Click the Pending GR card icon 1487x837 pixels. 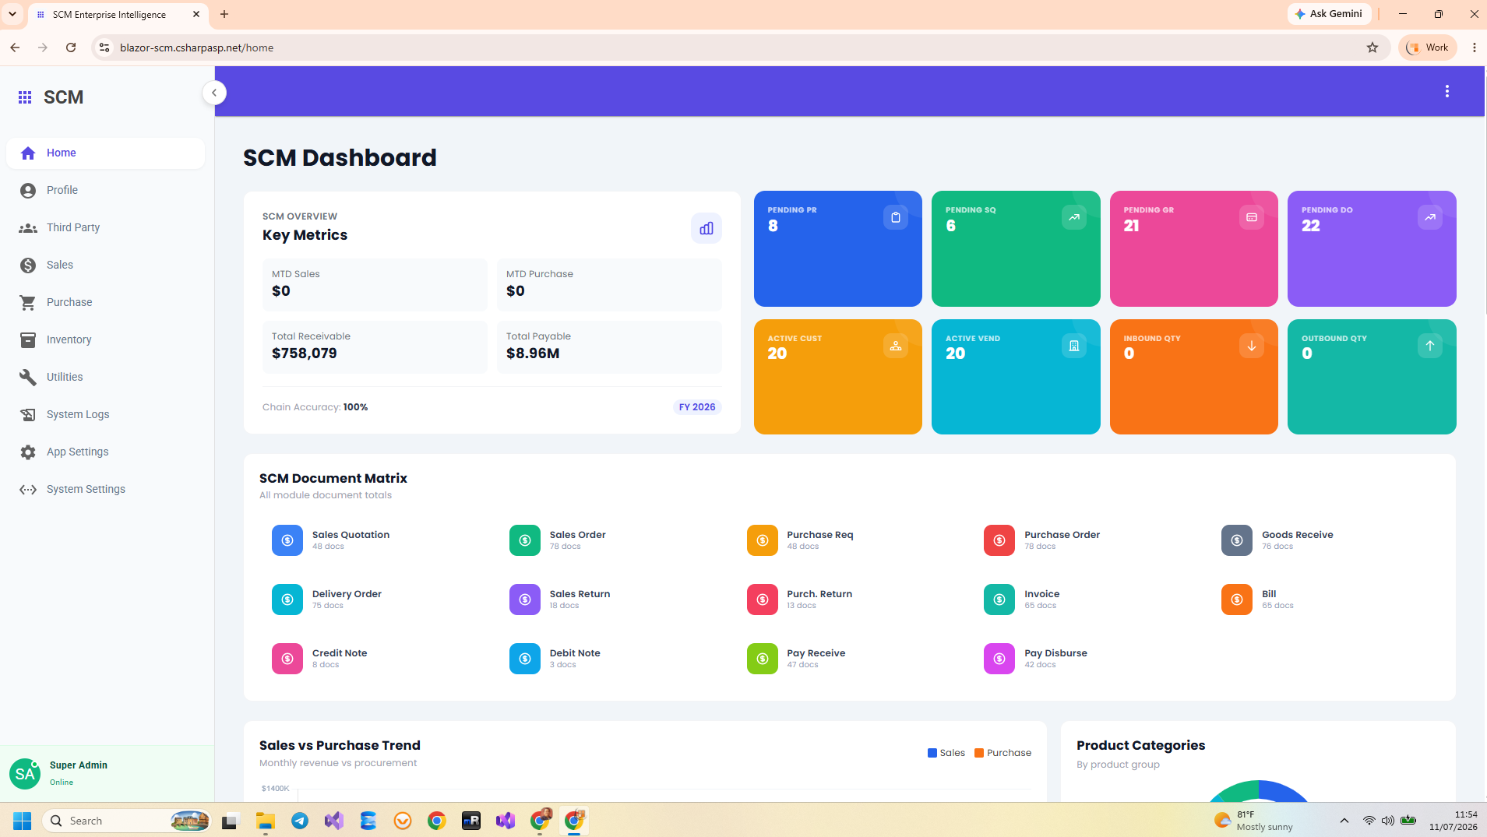pyautogui.click(x=1251, y=217)
